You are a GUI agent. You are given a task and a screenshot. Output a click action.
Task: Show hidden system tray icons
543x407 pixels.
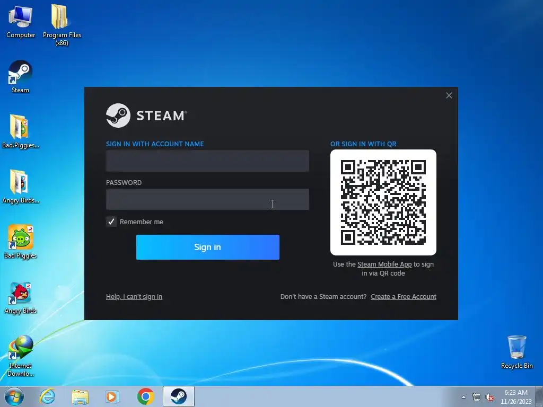click(x=463, y=397)
